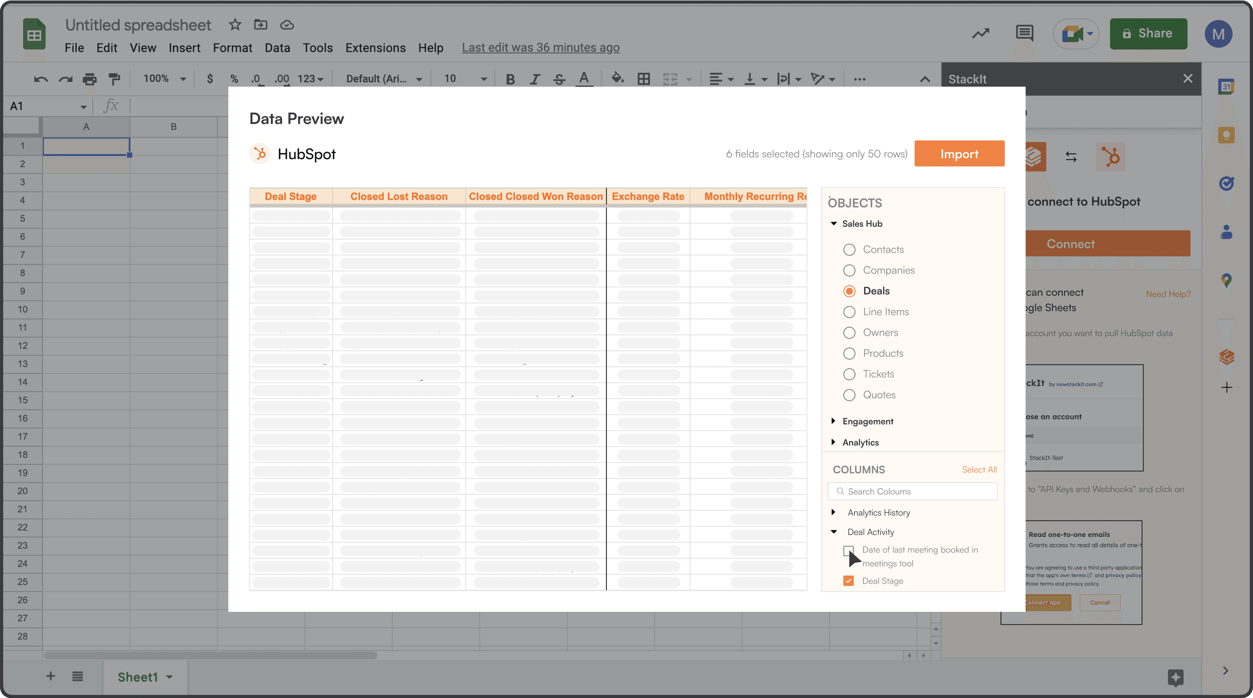Screen dimensions: 1253x698
Task: Click the print icon in toolbar
Action: click(90, 79)
